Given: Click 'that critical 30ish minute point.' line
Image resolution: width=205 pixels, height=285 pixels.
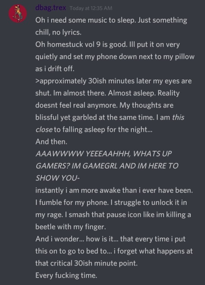Looking at the screenshot, I should coord(87,263).
